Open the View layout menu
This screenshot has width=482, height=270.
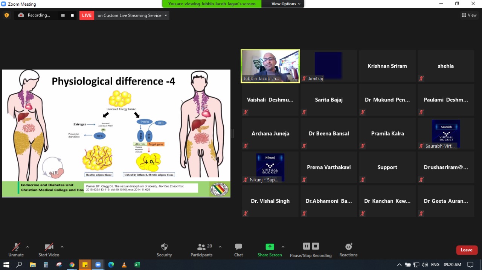pyautogui.click(x=469, y=15)
